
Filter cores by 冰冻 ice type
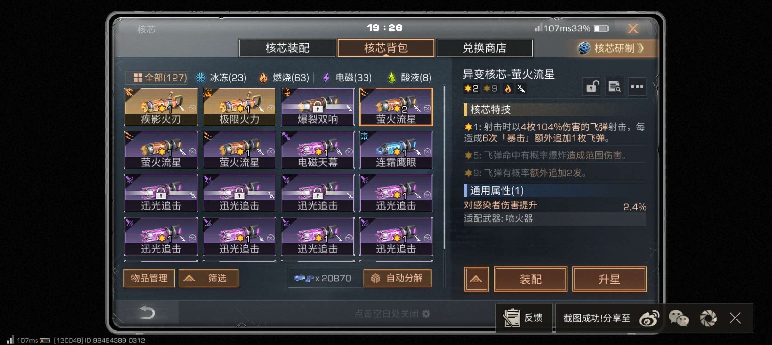[221, 78]
